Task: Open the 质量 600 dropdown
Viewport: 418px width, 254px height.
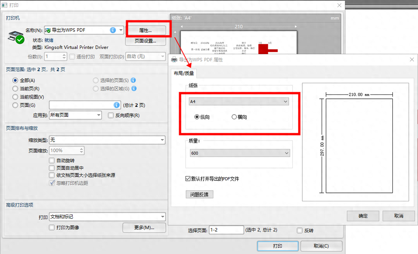Action: coord(240,153)
